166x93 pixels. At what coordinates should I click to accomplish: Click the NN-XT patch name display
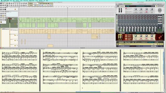pos(151,42)
